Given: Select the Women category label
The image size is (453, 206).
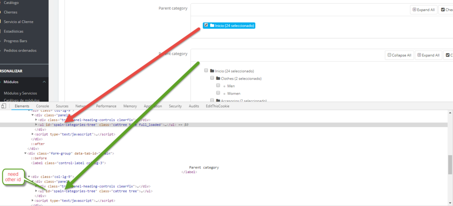Looking at the screenshot, I should [x=234, y=94].
